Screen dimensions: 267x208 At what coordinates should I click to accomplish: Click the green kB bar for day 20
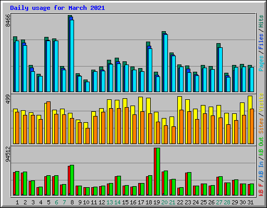pos(166,183)
